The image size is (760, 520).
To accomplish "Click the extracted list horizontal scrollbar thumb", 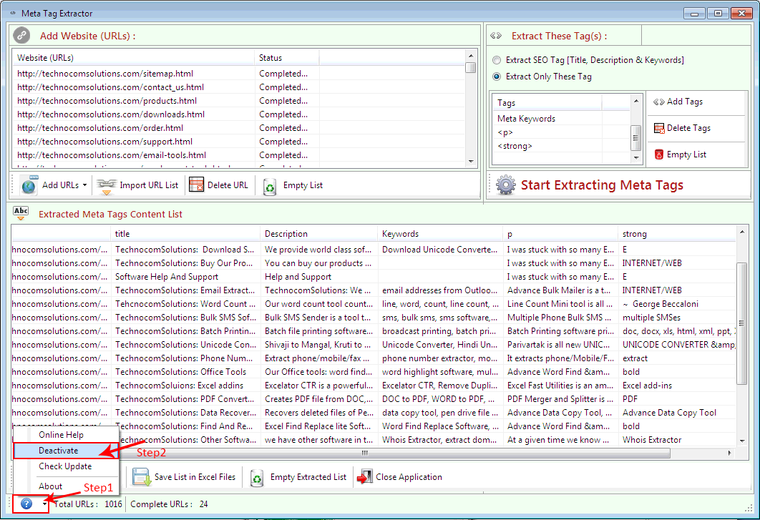I will [365, 453].
